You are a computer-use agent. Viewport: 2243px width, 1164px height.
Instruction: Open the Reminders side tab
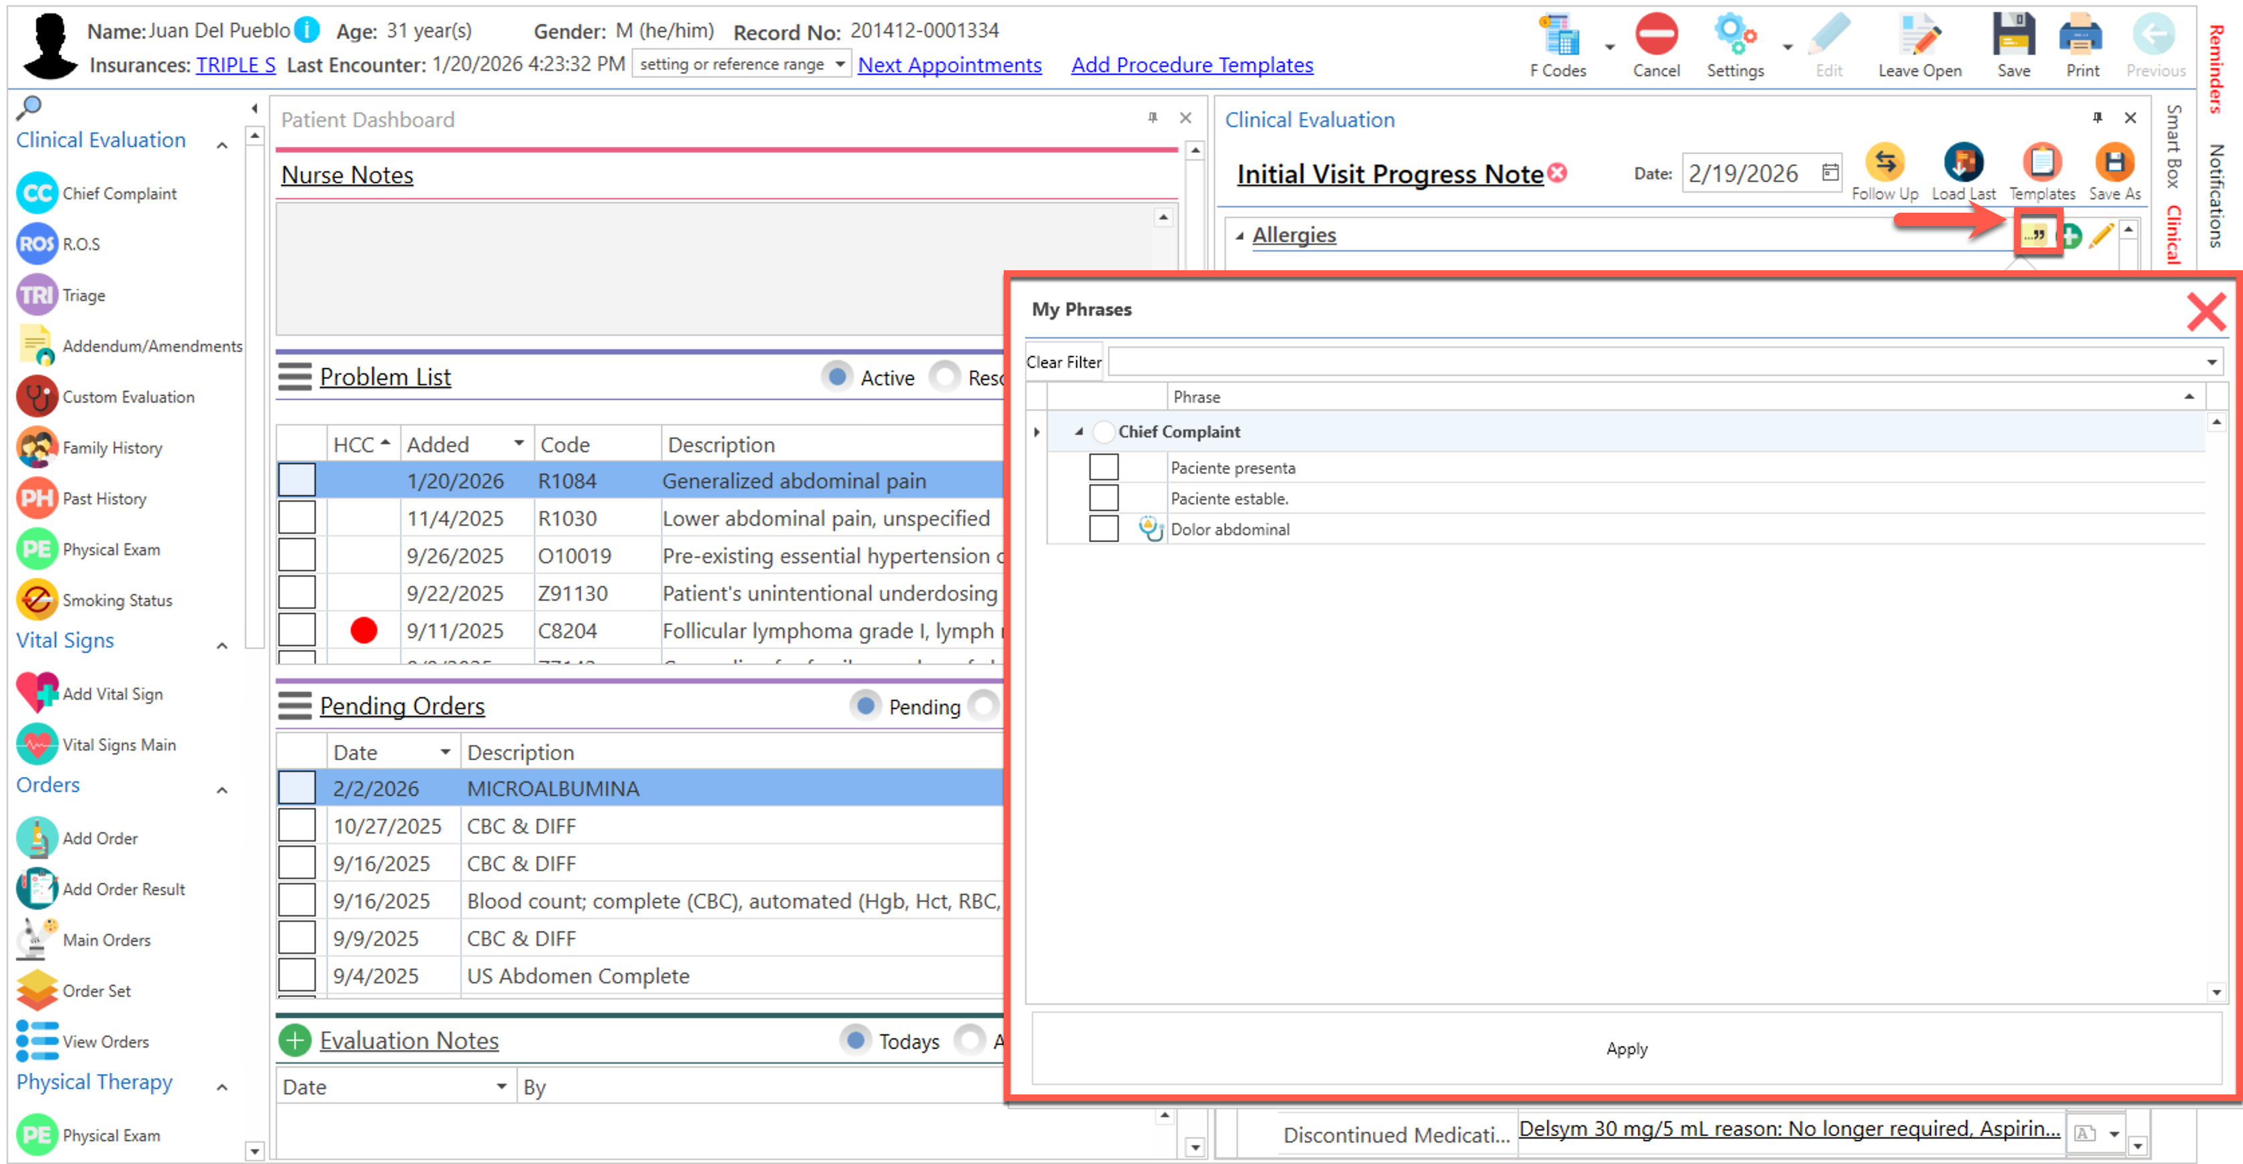pos(2218,68)
